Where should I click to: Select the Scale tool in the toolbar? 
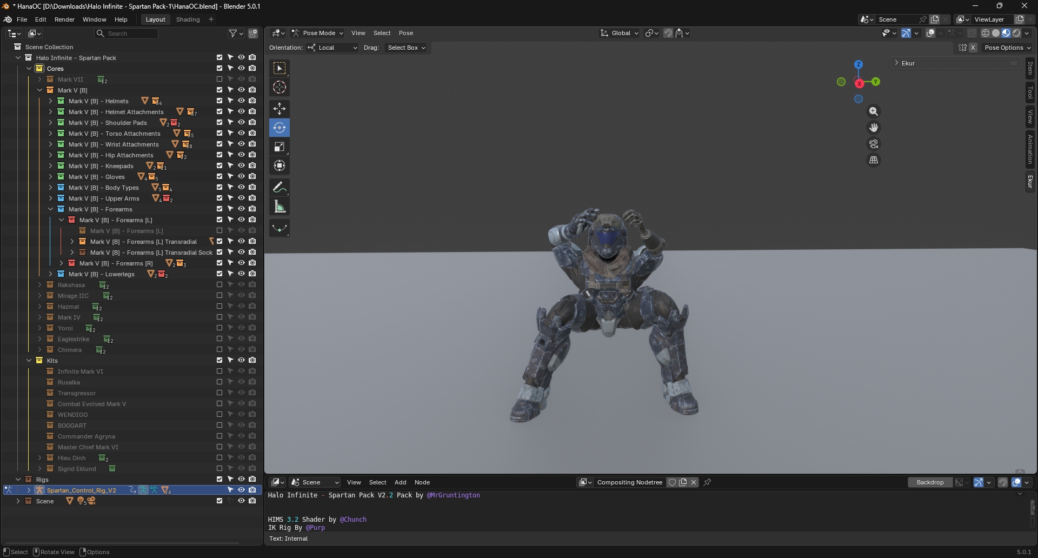pyautogui.click(x=280, y=147)
